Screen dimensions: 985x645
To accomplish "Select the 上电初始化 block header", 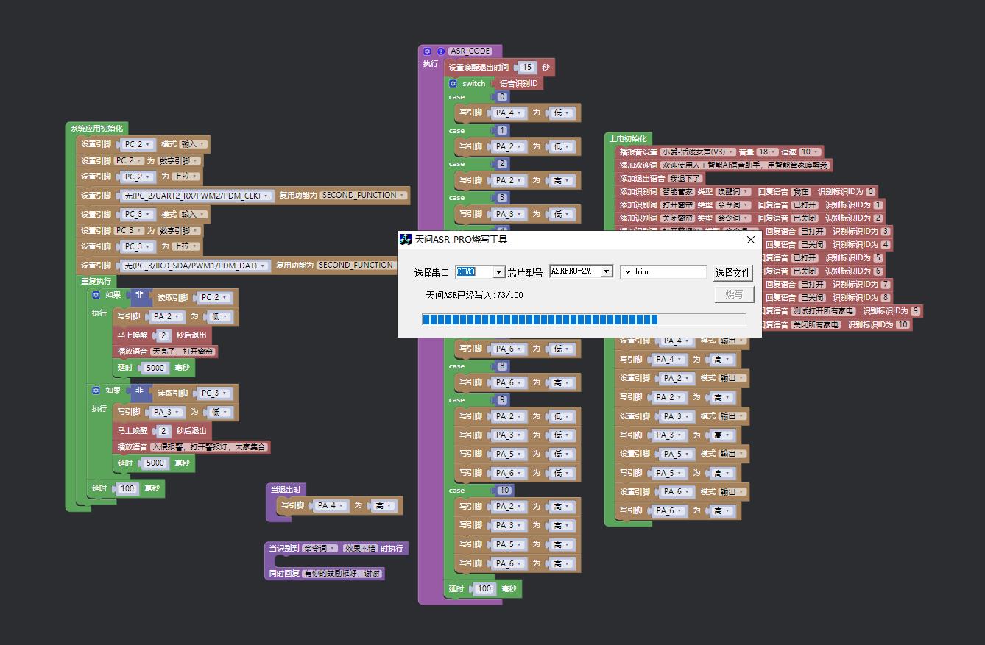I will [628, 138].
